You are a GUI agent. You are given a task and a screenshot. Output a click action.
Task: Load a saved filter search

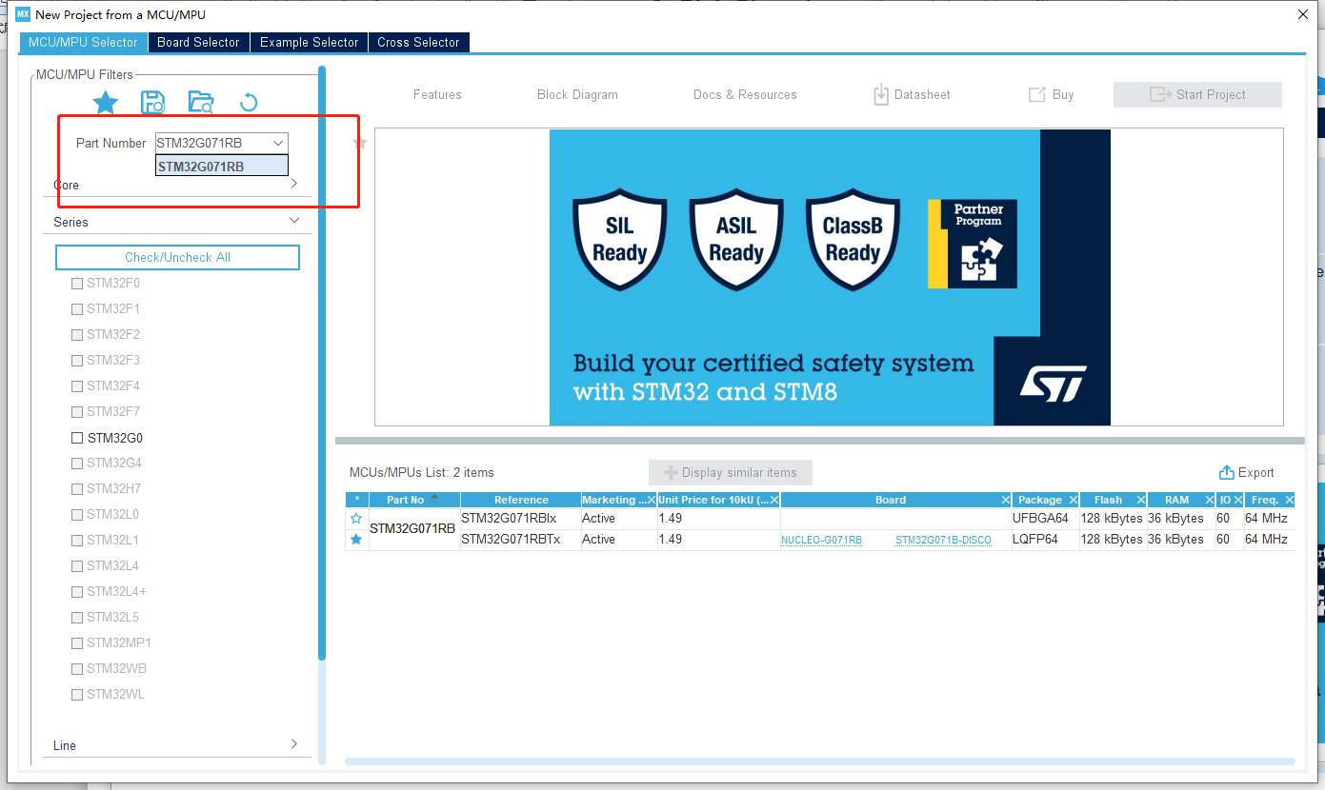[200, 102]
